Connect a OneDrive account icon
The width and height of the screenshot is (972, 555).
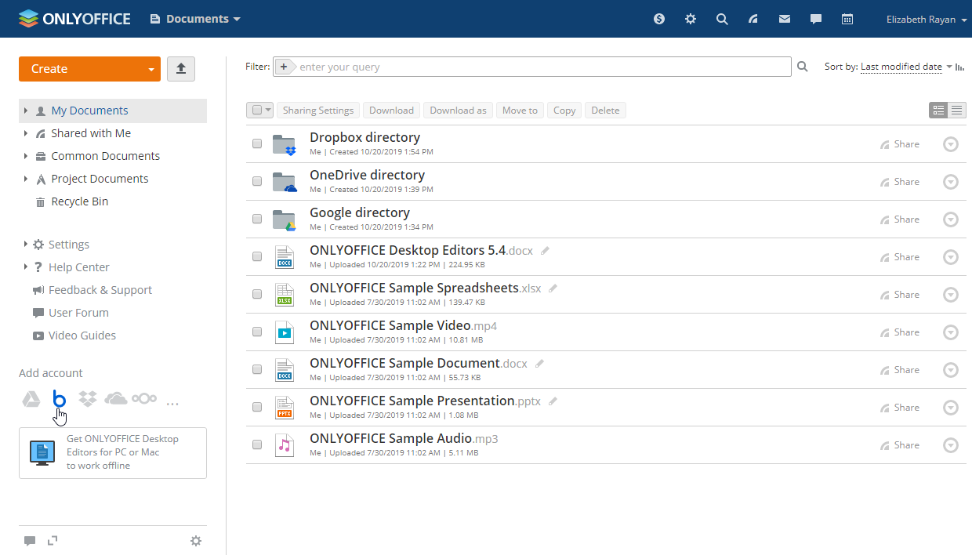tap(116, 399)
